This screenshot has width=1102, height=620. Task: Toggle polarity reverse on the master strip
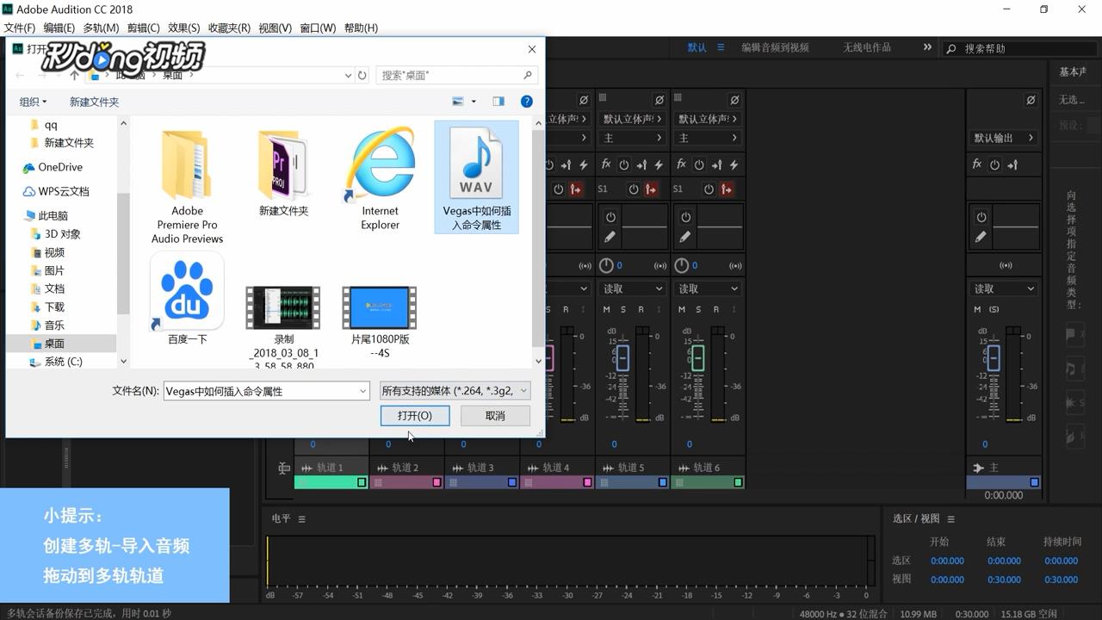coord(1031,100)
